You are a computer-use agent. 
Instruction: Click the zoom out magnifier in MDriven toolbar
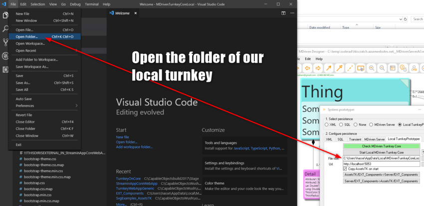(x=383, y=68)
